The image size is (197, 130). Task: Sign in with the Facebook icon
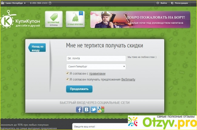tap(79, 110)
